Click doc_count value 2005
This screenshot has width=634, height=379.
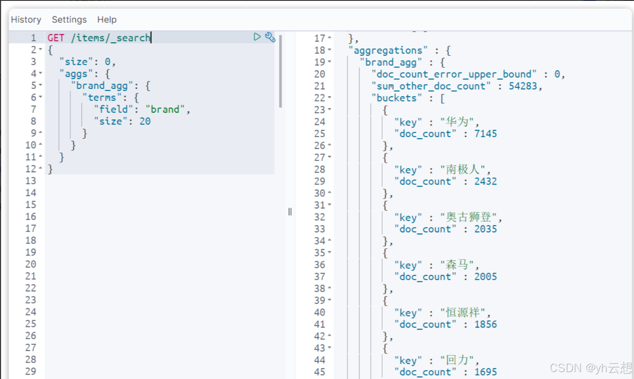pyautogui.click(x=486, y=277)
